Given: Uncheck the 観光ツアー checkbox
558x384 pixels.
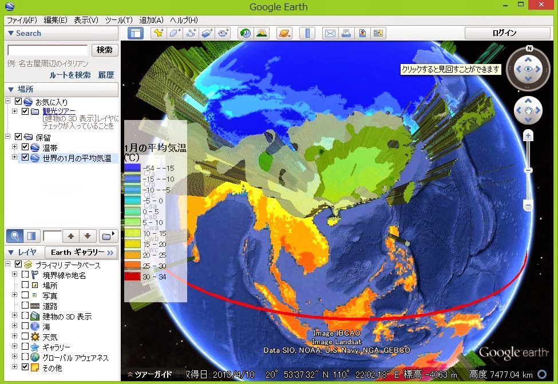Looking at the screenshot, I should pos(25,111).
